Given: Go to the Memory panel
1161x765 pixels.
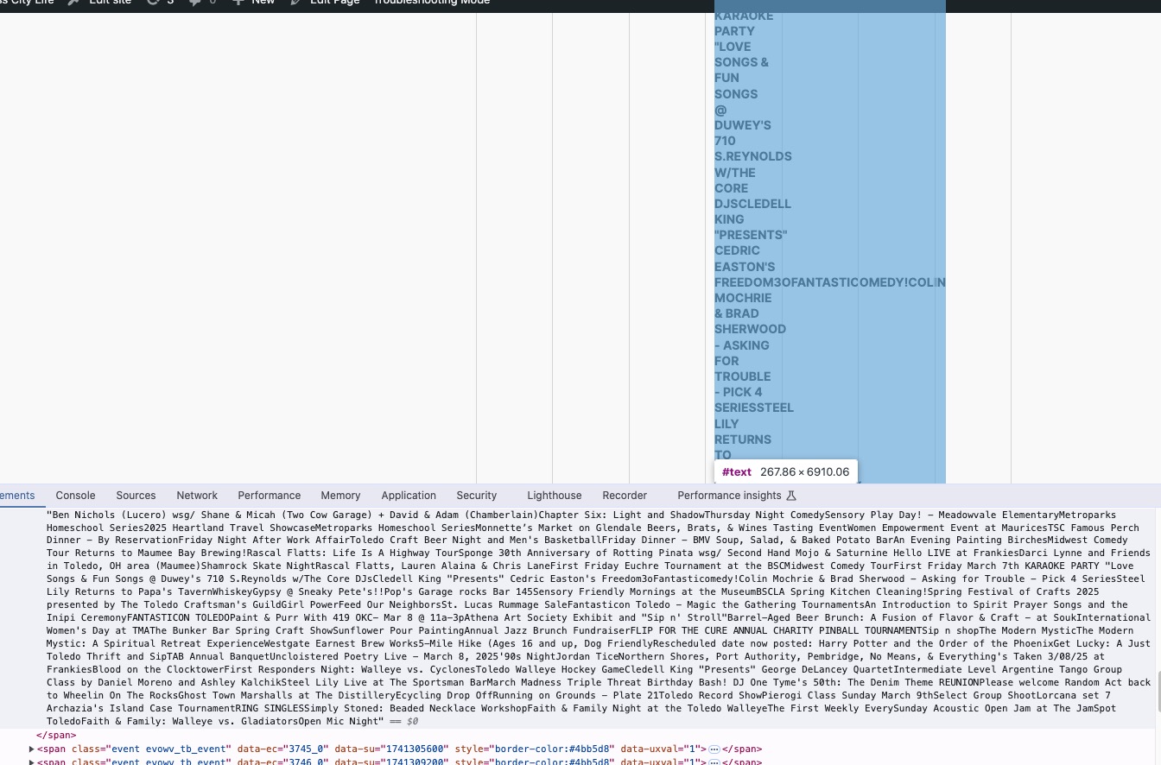Looking at the screenshot, I should click(x=340, y=496).
